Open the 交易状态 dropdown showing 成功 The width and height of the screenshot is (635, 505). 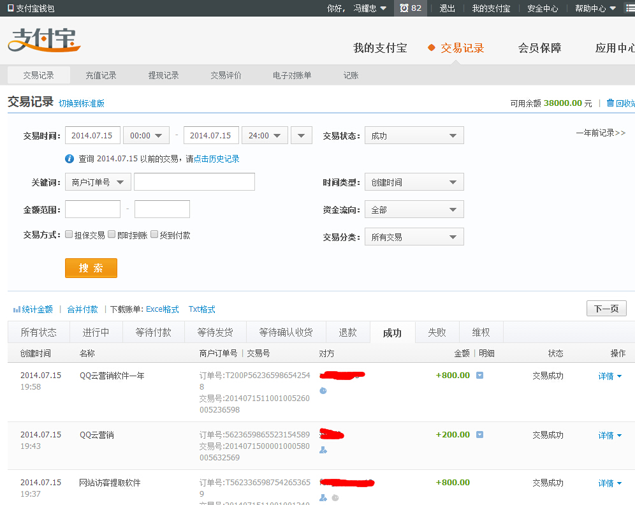coord(414,136)
